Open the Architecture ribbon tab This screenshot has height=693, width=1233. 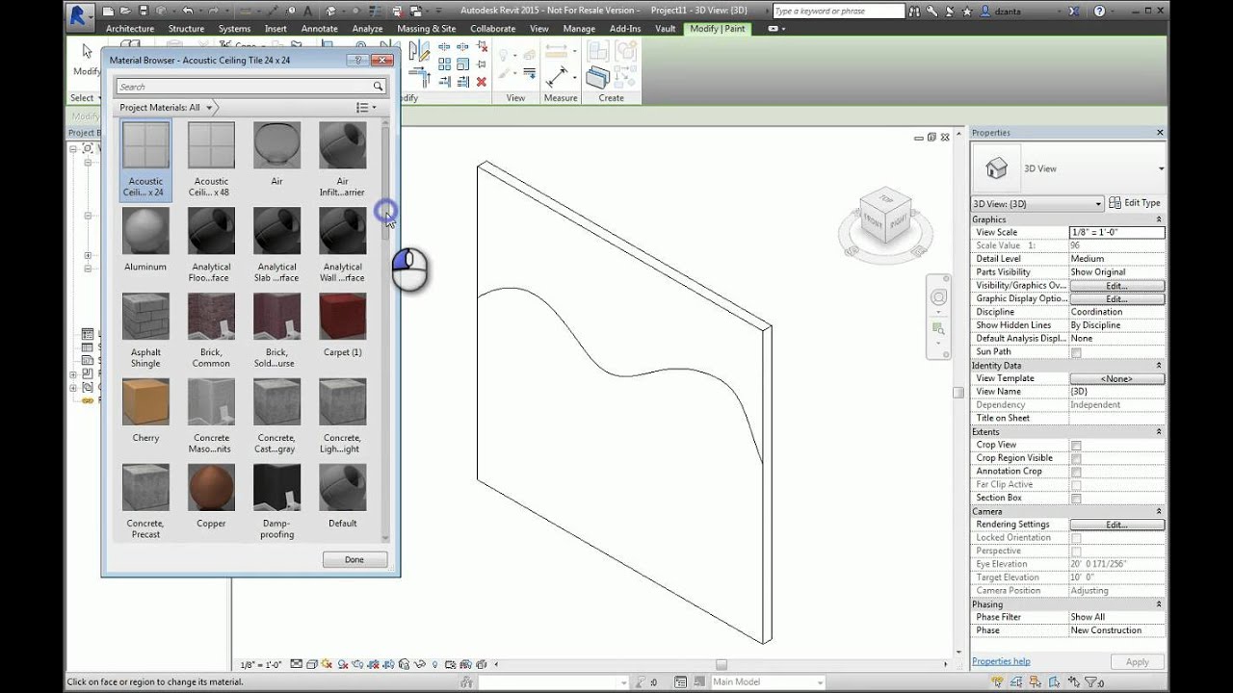tap(130, 29)
